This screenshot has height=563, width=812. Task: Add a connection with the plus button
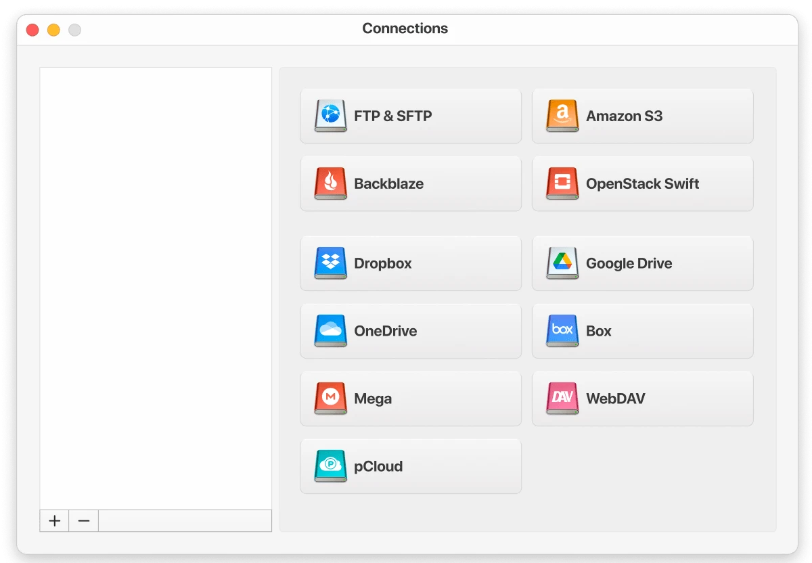pos(55,521)
